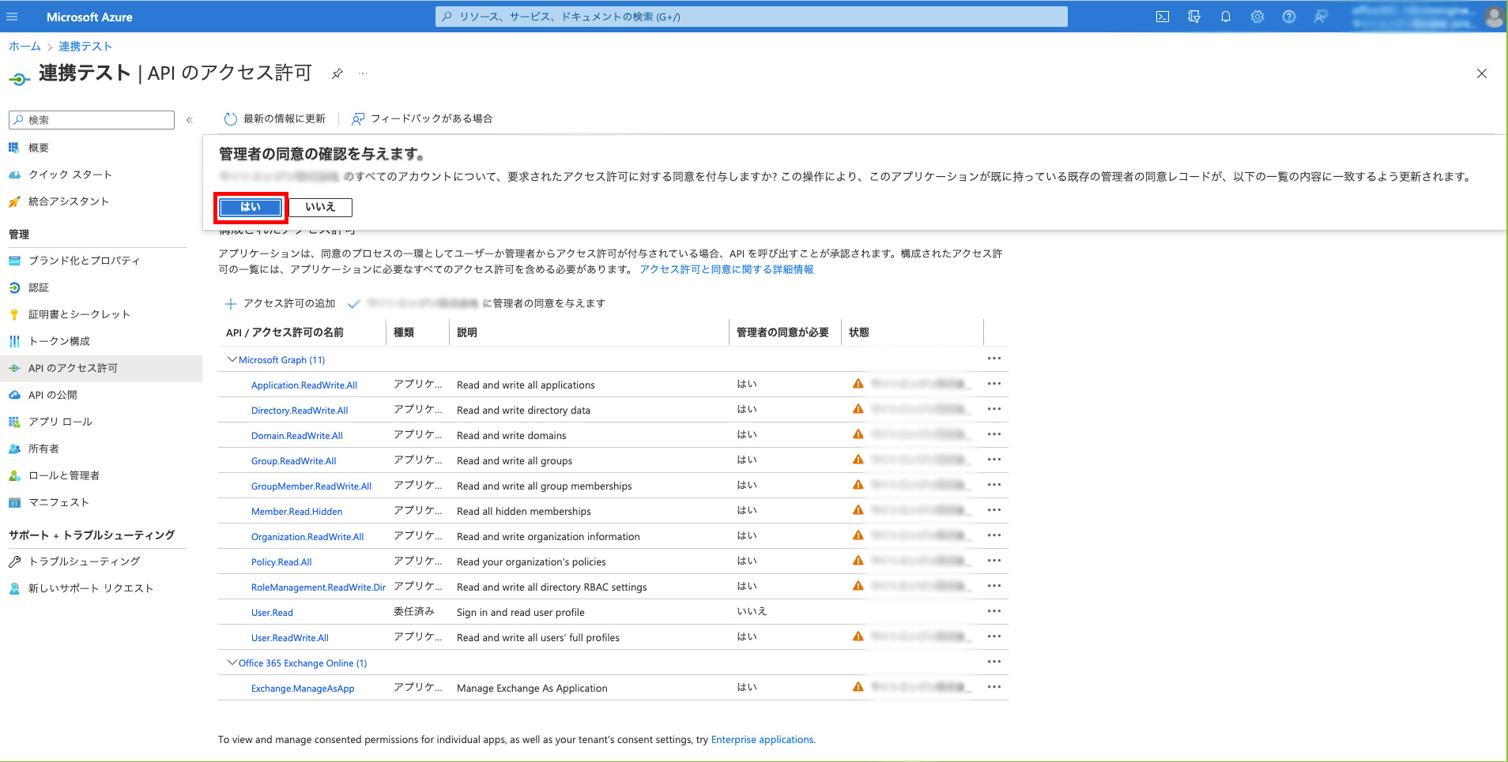The image size is (1508, 762).
Task: Open the account avatar in top-right corner
Action: 1494,16
